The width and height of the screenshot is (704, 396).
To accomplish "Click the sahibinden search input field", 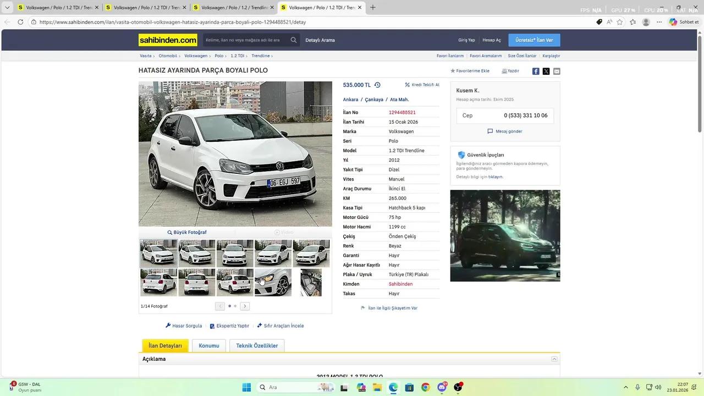I will pos(245,40).
